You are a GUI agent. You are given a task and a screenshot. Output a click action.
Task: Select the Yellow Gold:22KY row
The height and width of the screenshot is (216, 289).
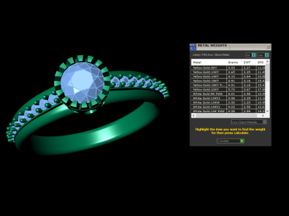228,89
